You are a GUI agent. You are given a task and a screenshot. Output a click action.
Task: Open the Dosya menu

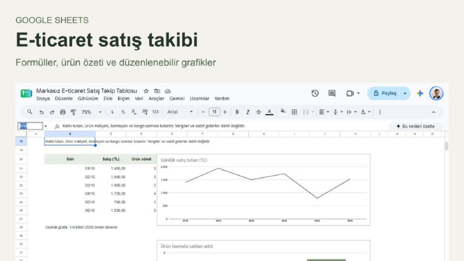43,98
